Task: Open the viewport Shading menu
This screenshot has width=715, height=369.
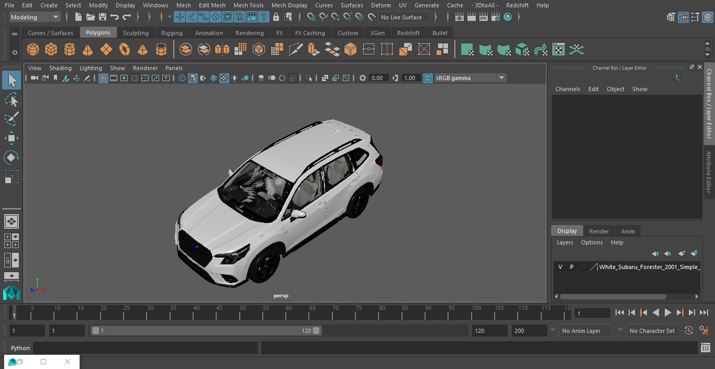Action: point(60,68)
